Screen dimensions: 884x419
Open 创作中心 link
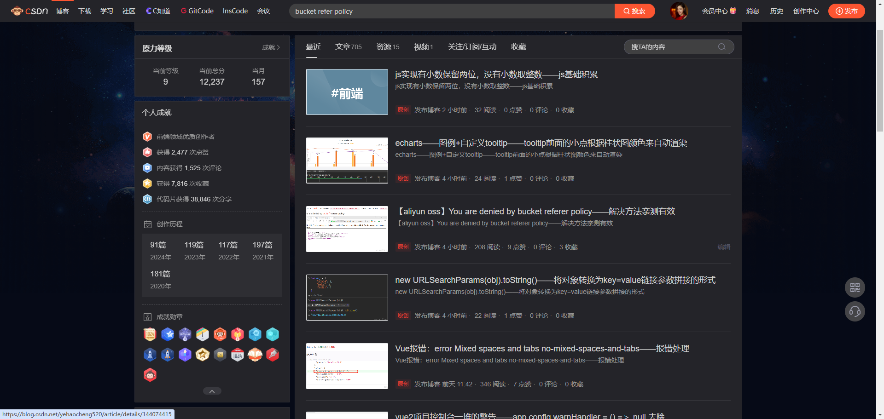(x=806, y=11)
